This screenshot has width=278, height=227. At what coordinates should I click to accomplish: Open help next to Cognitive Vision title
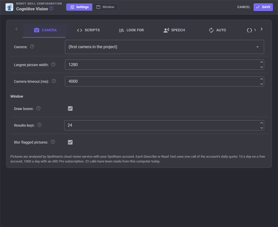(51, 8)
